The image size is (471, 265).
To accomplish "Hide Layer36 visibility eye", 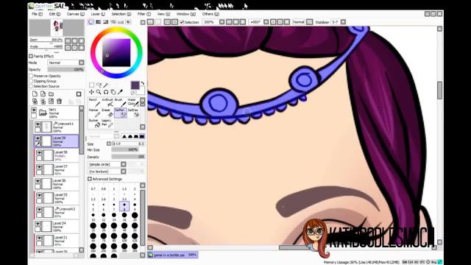I will pyautogui.click(x=38, y=181).
